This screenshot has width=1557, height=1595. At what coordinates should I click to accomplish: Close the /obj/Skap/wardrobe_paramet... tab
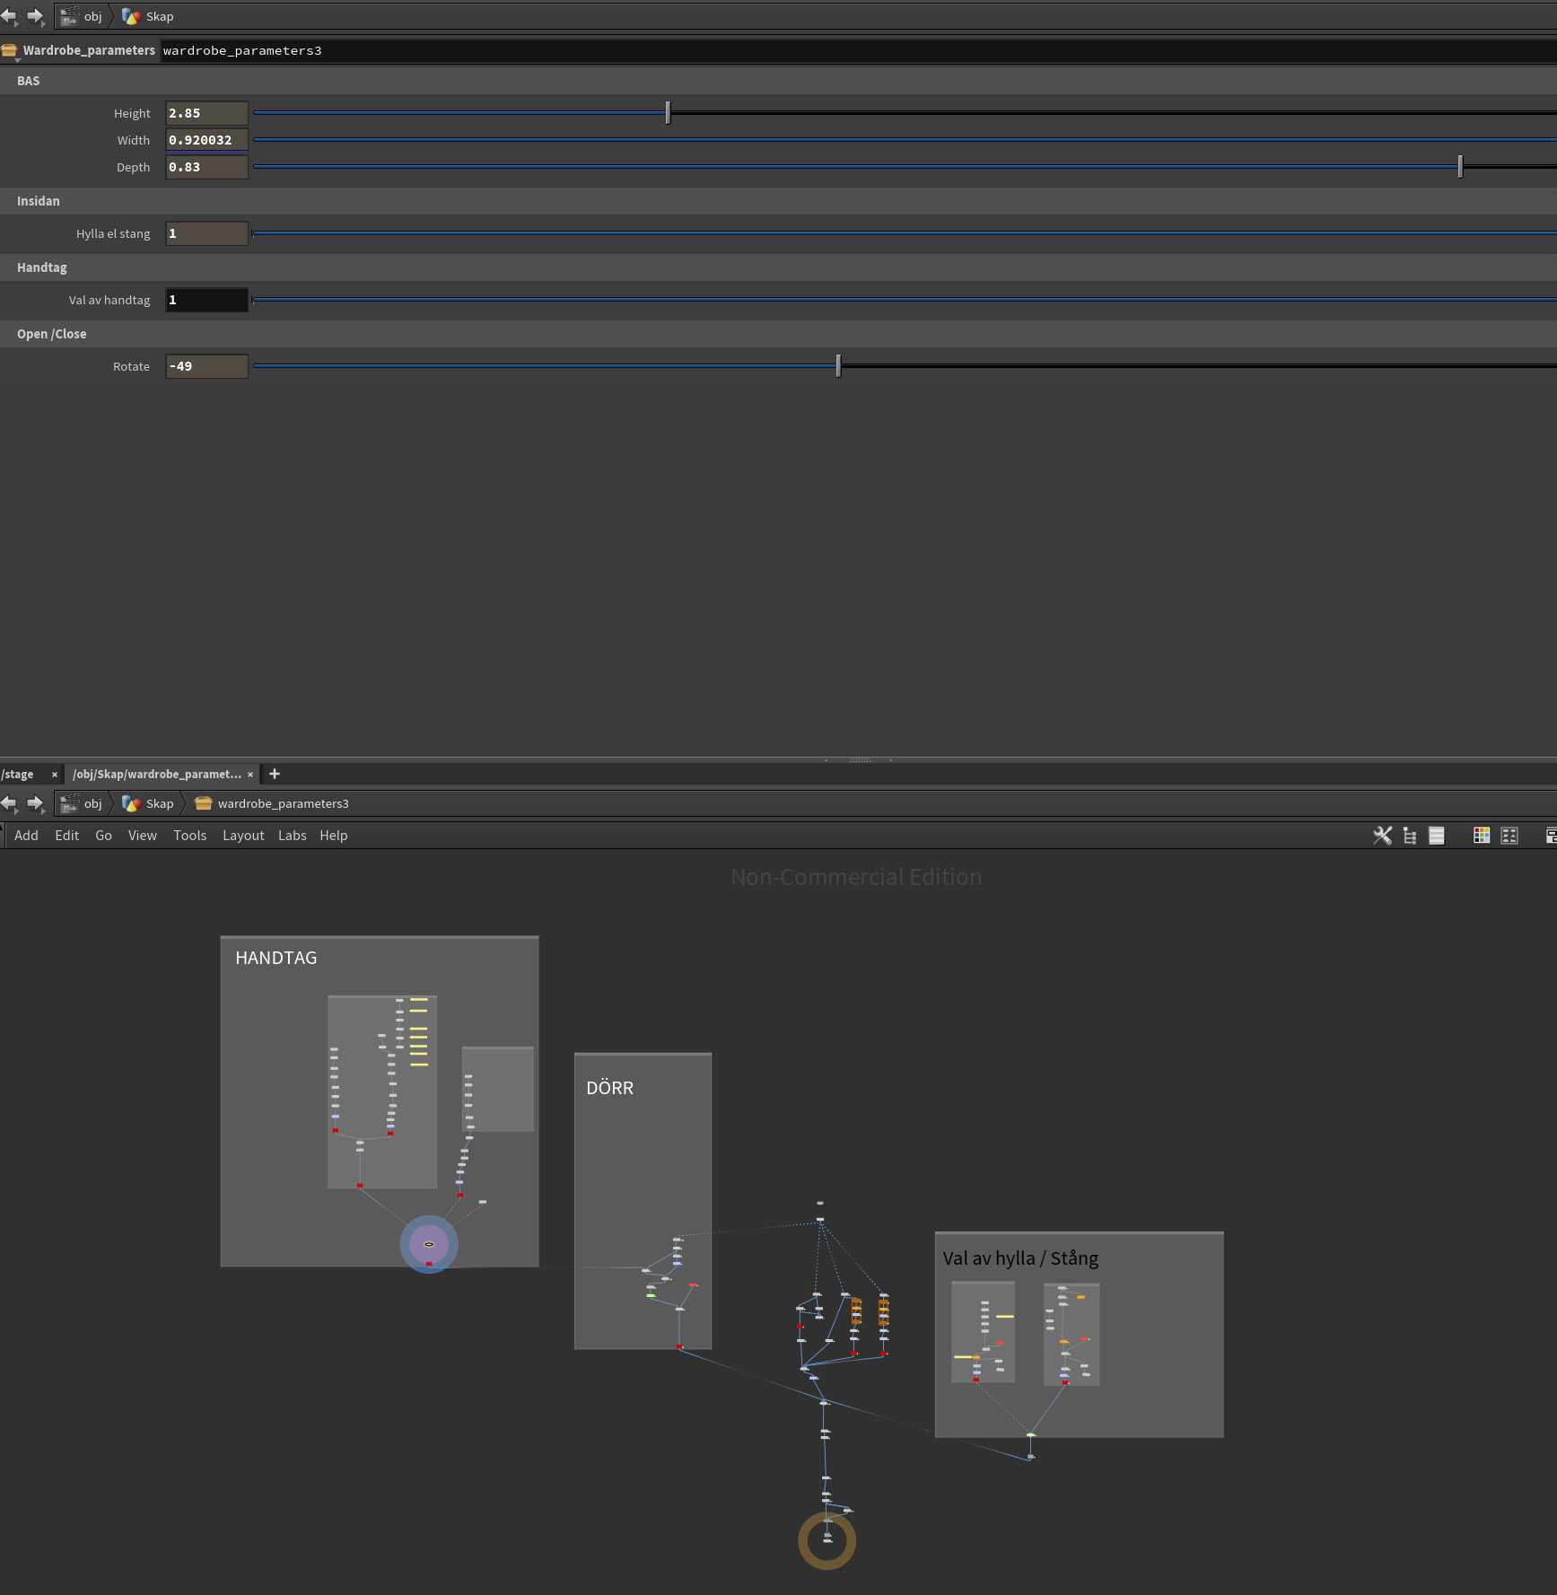(250, 775)
